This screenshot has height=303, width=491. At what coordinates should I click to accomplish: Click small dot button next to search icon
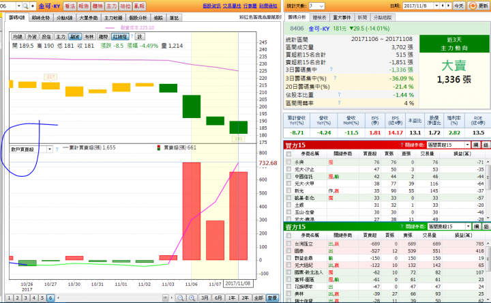[33, 6]
